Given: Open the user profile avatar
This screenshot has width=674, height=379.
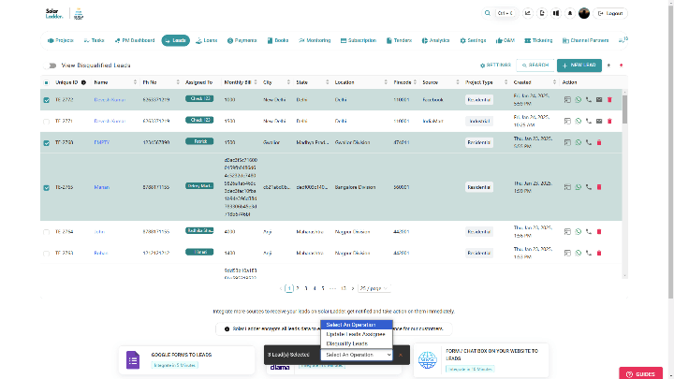Looking at the screenshot, I should pyautogui.click(x=584, y=13).
